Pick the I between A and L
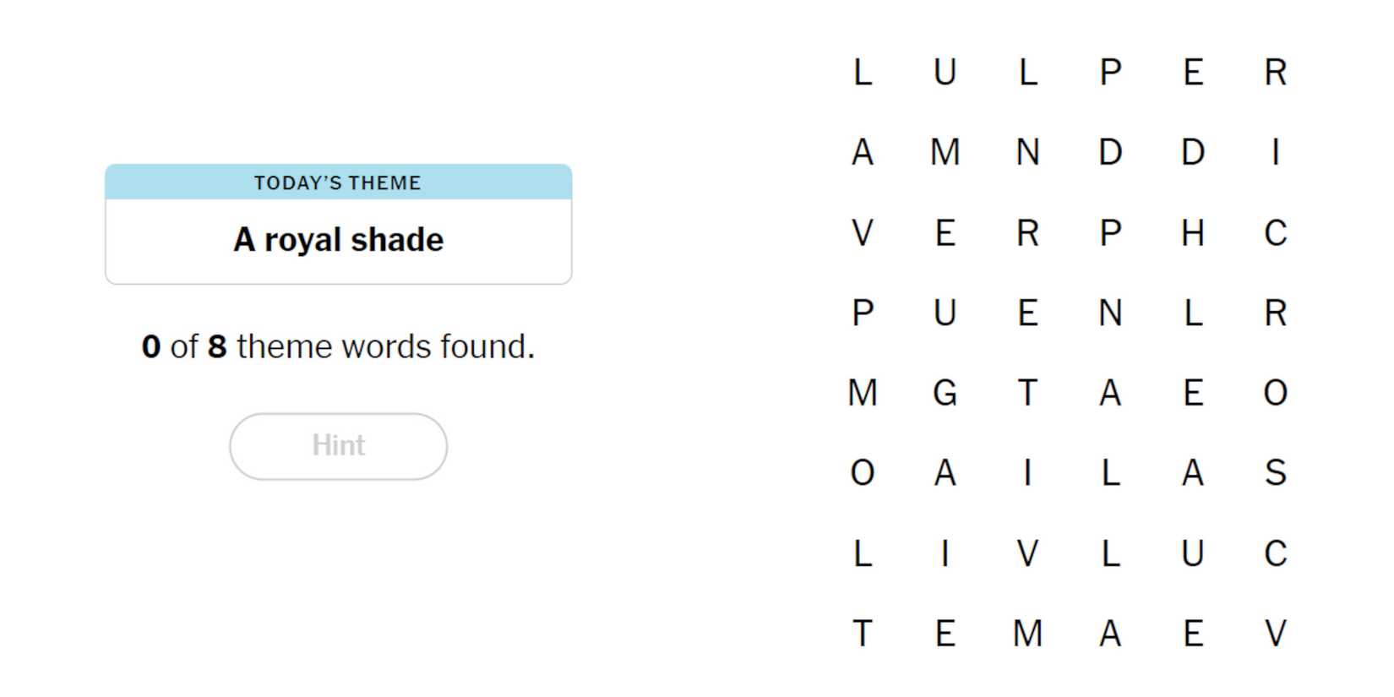 point(1027,473)
